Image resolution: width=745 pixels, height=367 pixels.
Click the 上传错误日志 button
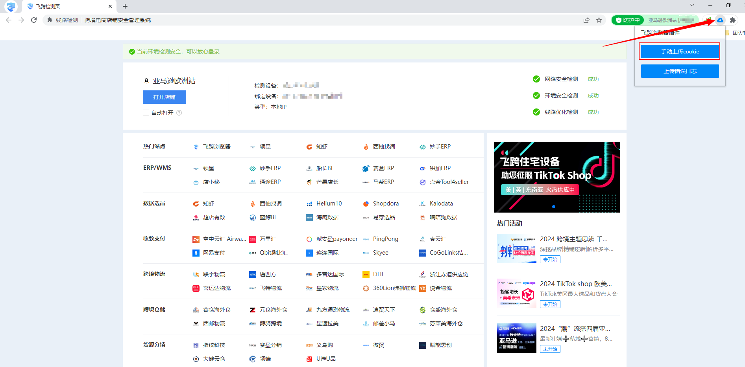(680, 71)
